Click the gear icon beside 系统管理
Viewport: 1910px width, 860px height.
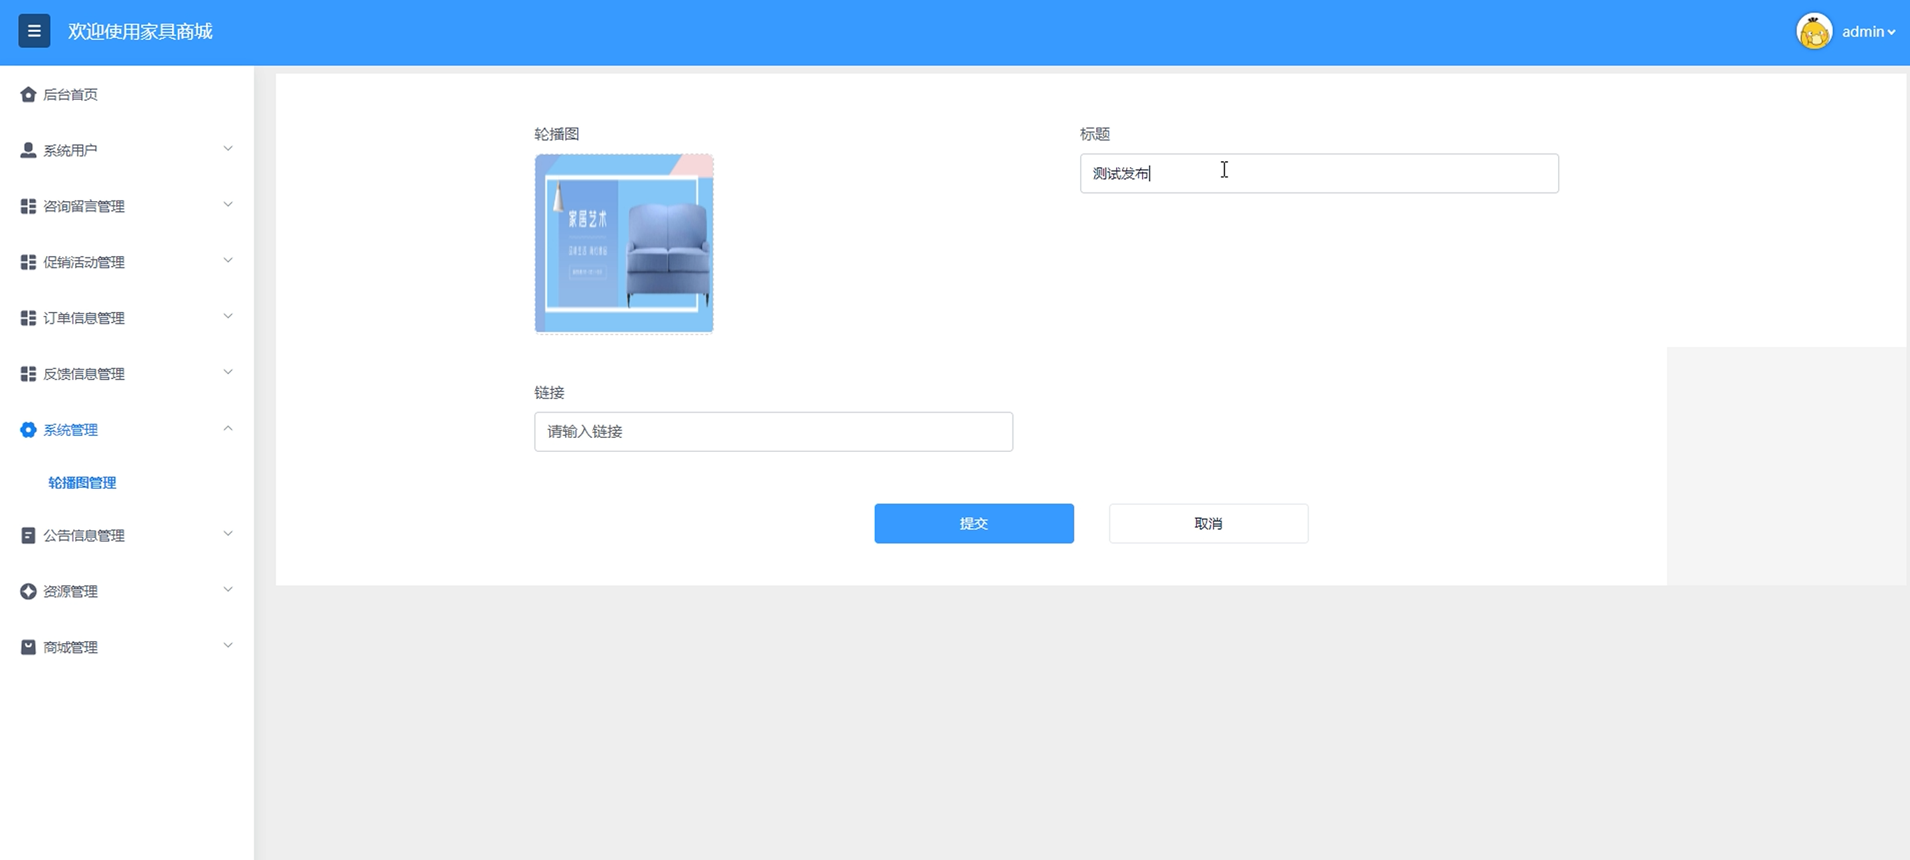point(28,430)
